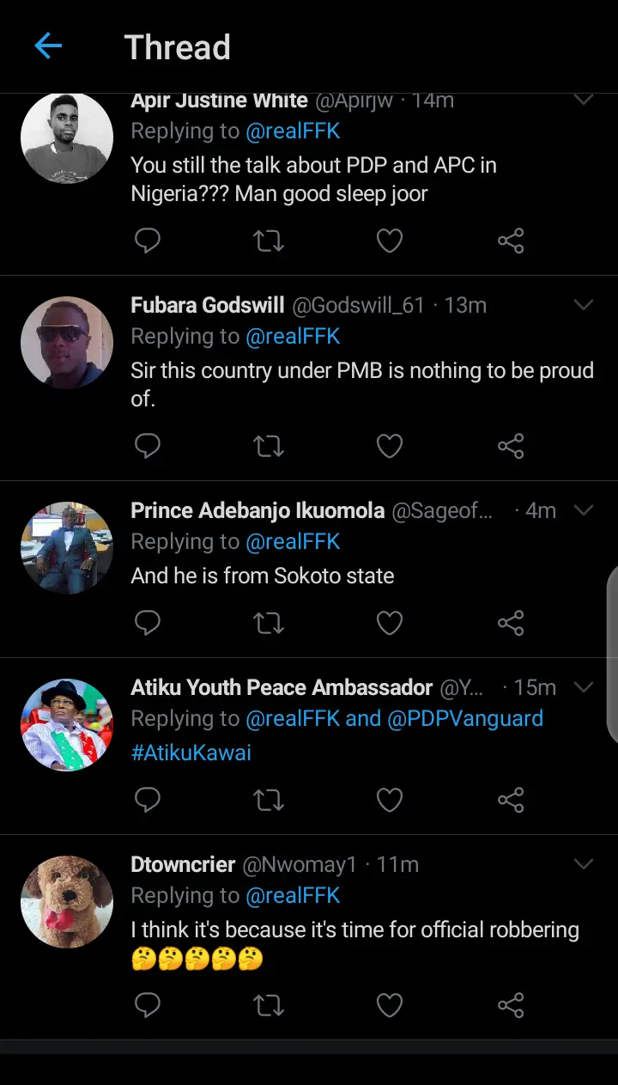
Task: Open Atiku Youth Peace Ambassador's avatar
Action: point(67,724)
